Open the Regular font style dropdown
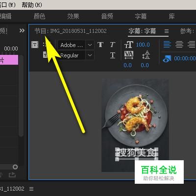The width and height of the screenshot is (196, 196). coord(76,55)
